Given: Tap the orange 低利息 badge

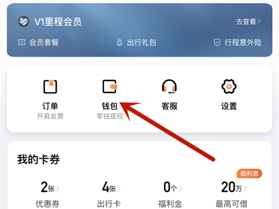Looking at the screenshot, I should [x=249, y=173].
